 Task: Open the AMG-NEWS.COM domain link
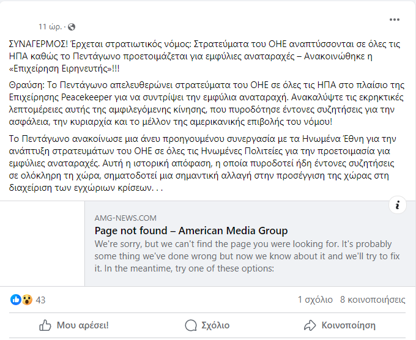tap(125, 218)
